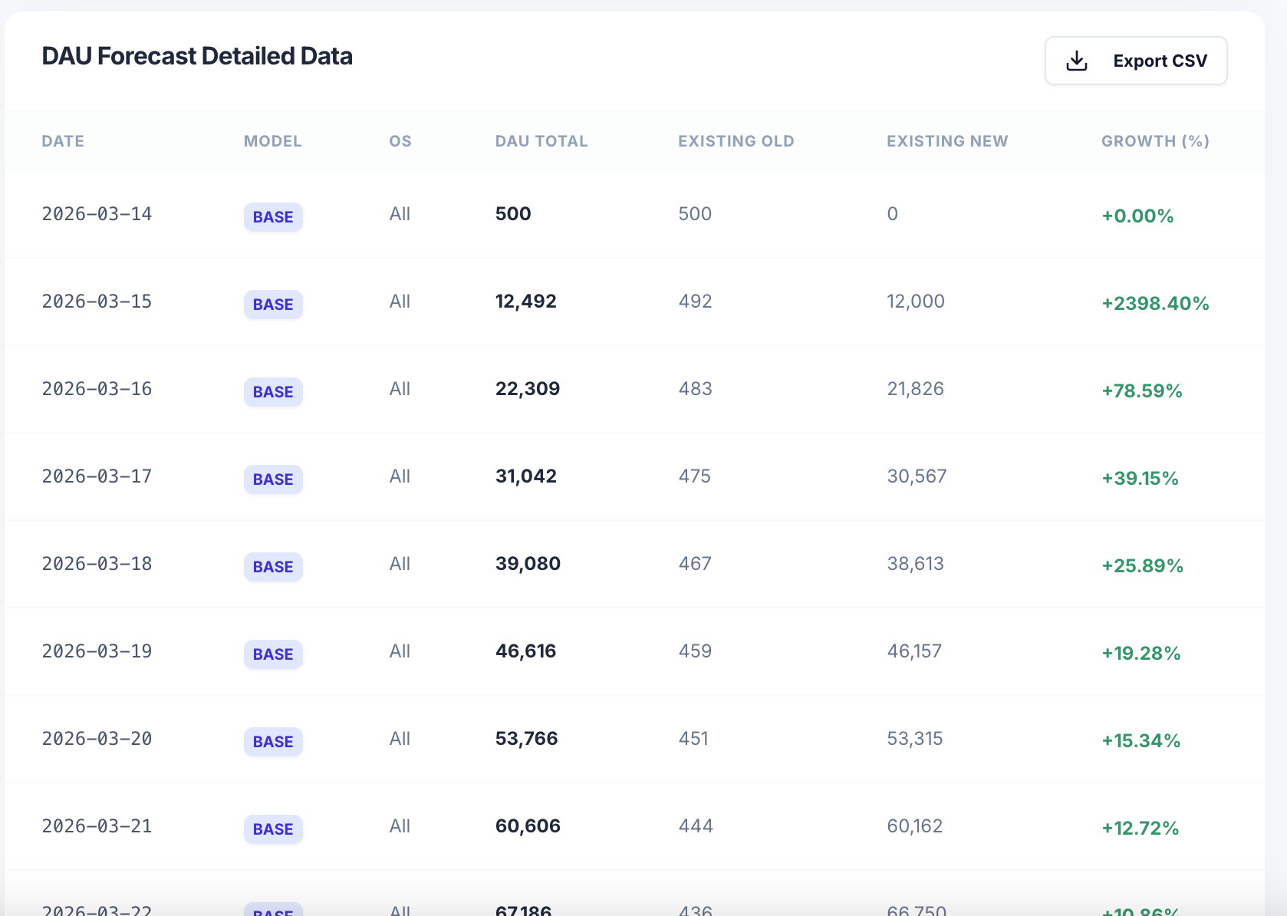The image size is (1287, 916).
Task: Click the OS column header
Action: [x=400, y=141]
